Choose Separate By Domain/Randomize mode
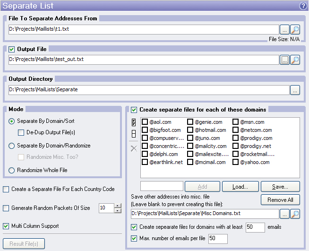 point(12,146)
